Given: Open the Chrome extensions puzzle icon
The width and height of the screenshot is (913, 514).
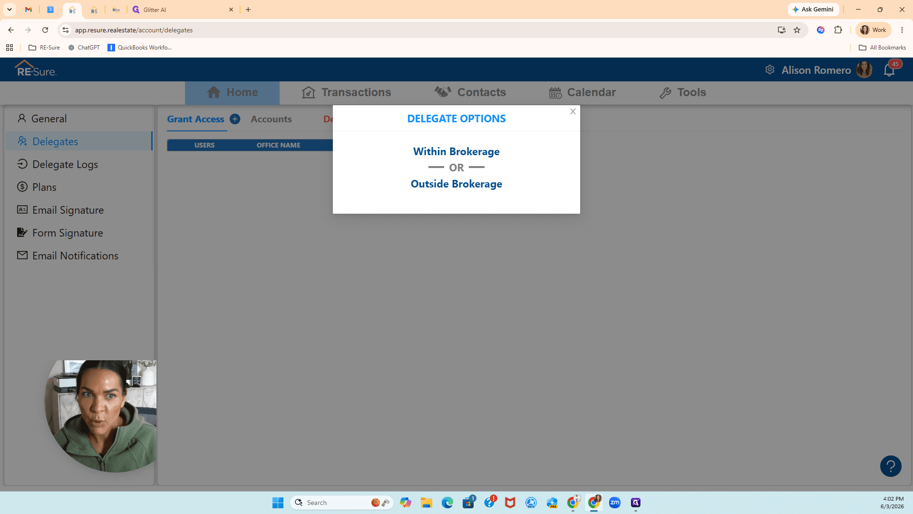Looking at the screenshot, I should coord(838,30).
